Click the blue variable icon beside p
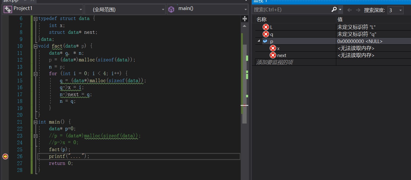Viewport: 411px width, 180px height. pyautogui.click(x=265, y=41)
